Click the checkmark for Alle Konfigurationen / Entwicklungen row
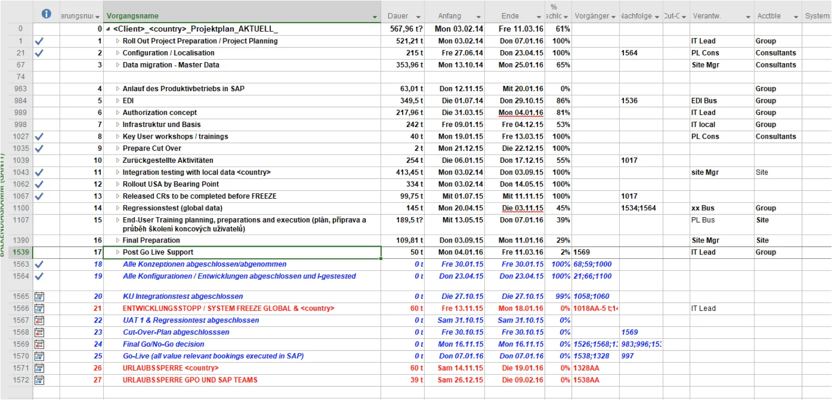Screen dimensions: 832x400 click(39, 276)
